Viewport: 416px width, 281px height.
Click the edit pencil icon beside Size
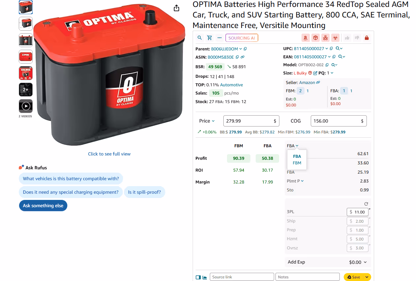click(x=315, y=73)
